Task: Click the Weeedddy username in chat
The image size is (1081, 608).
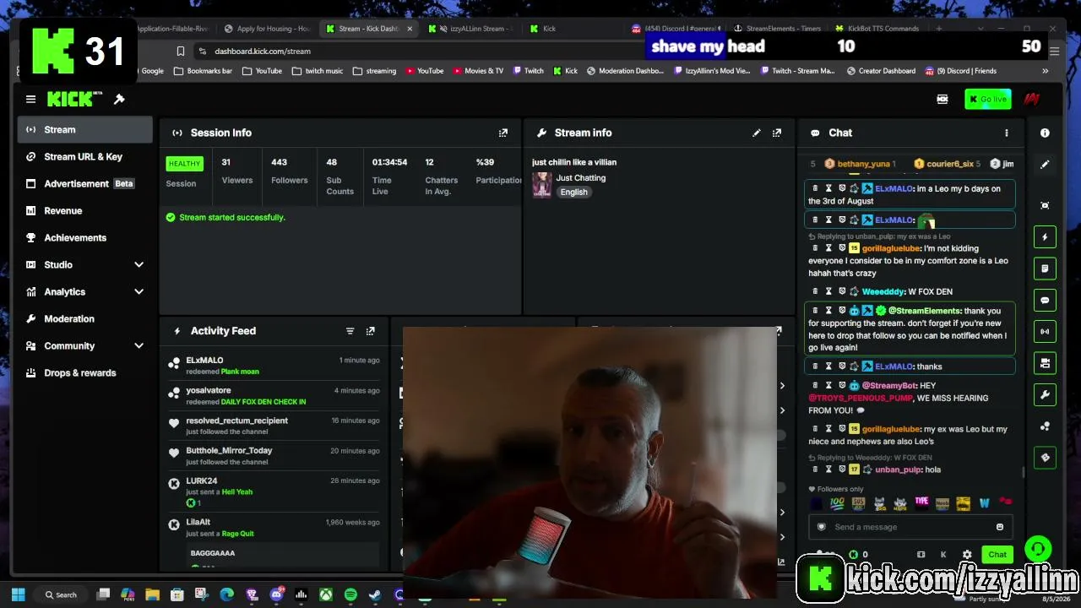Action: tap(883, 291)
